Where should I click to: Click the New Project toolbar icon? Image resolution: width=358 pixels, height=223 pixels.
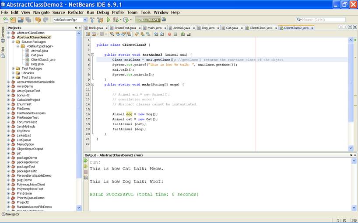click(13, 20)
